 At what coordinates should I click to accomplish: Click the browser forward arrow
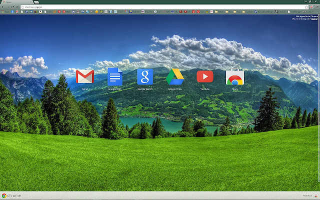coord(8,7)
